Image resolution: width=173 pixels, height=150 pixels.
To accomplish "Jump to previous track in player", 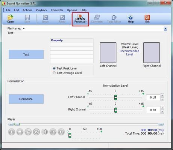I will coord(53,132).
